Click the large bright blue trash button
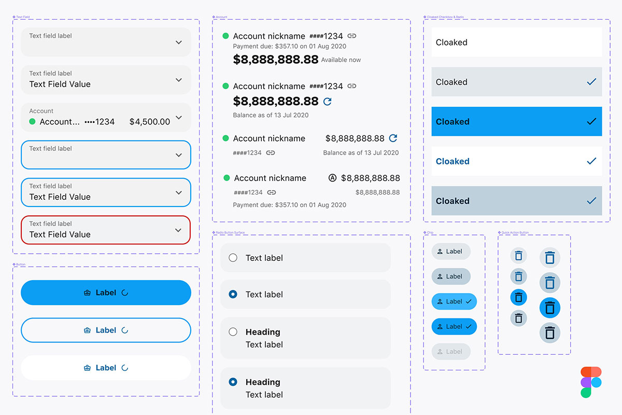The height and width of the screenshot is (415, 622). point(550,308)
